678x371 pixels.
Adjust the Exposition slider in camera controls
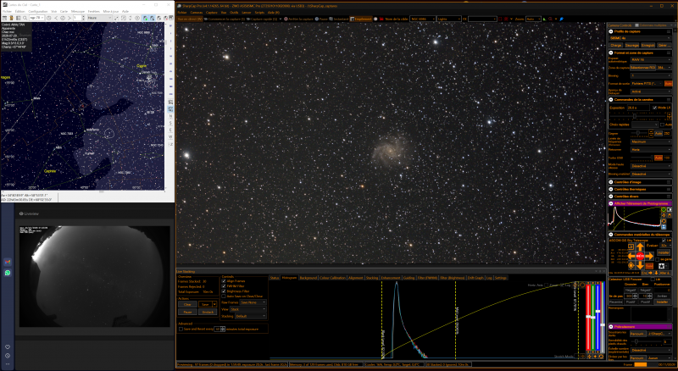tap(637, 116)
